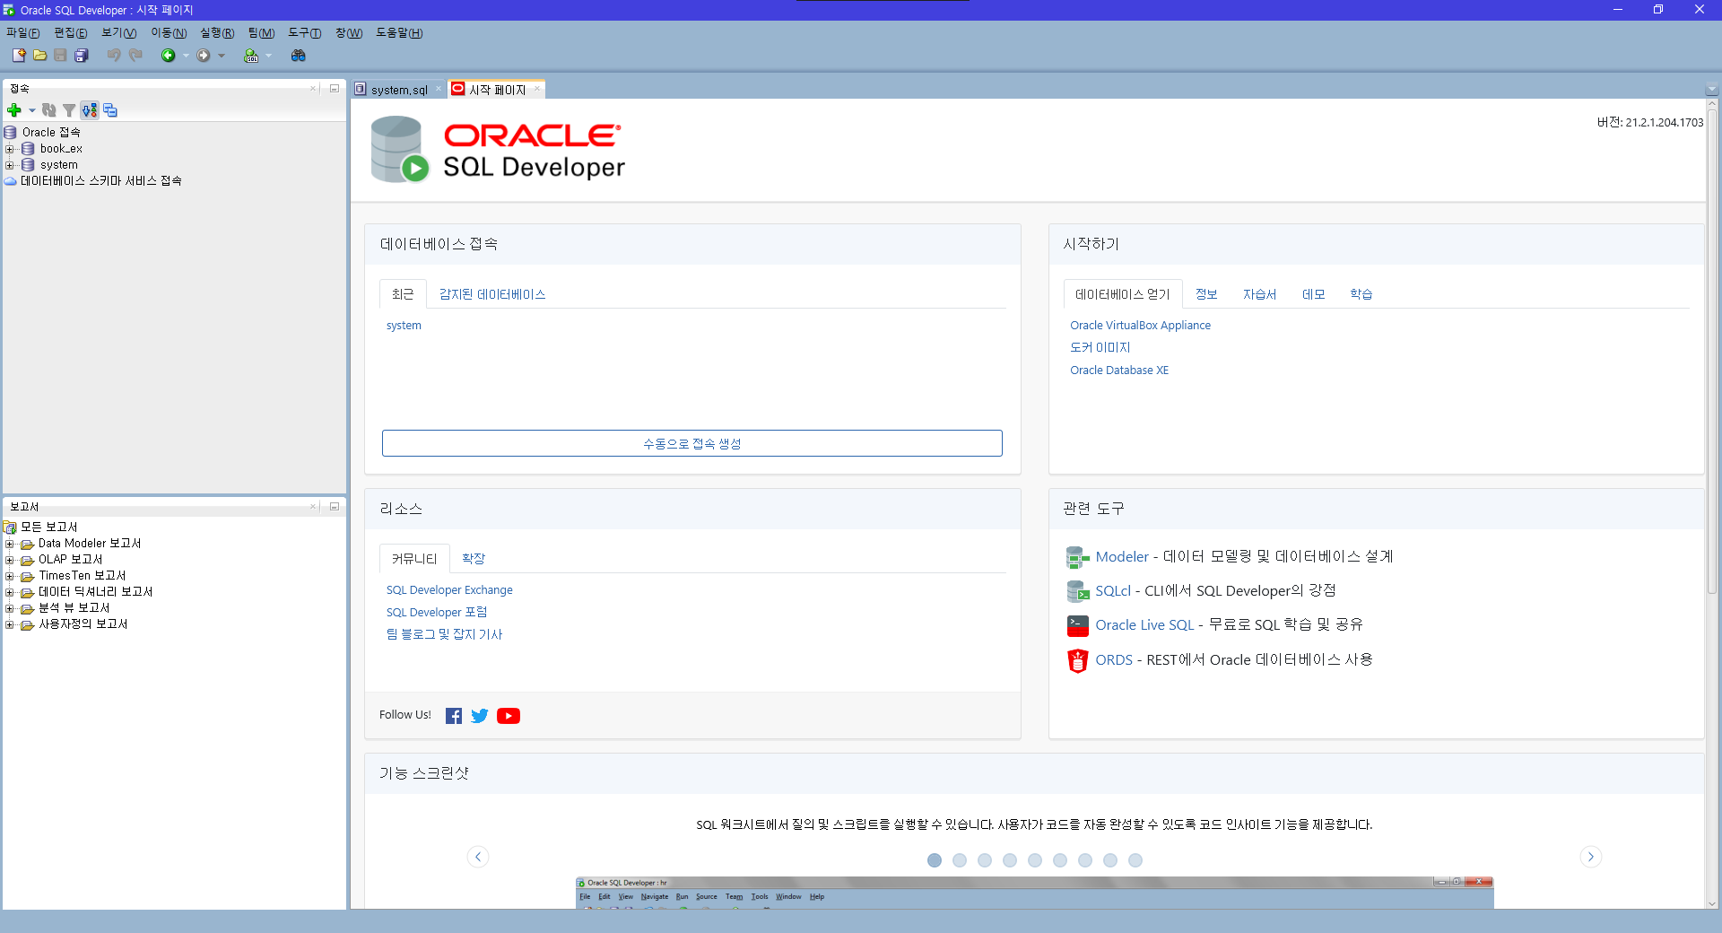The width and height of the screenshot is (1722, 933).
Task: Open the 팀 블로그 및 잡지 기사 link
Action: 444,634
